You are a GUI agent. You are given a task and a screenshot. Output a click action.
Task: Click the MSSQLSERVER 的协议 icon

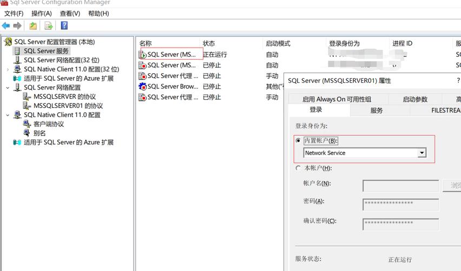click(27, 96)
